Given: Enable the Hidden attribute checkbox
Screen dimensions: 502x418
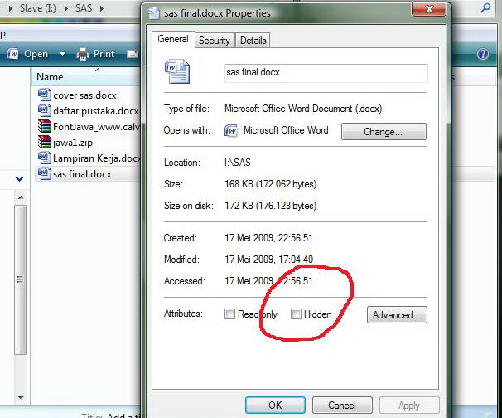Looking at the screenshot, I should (296, 313).
